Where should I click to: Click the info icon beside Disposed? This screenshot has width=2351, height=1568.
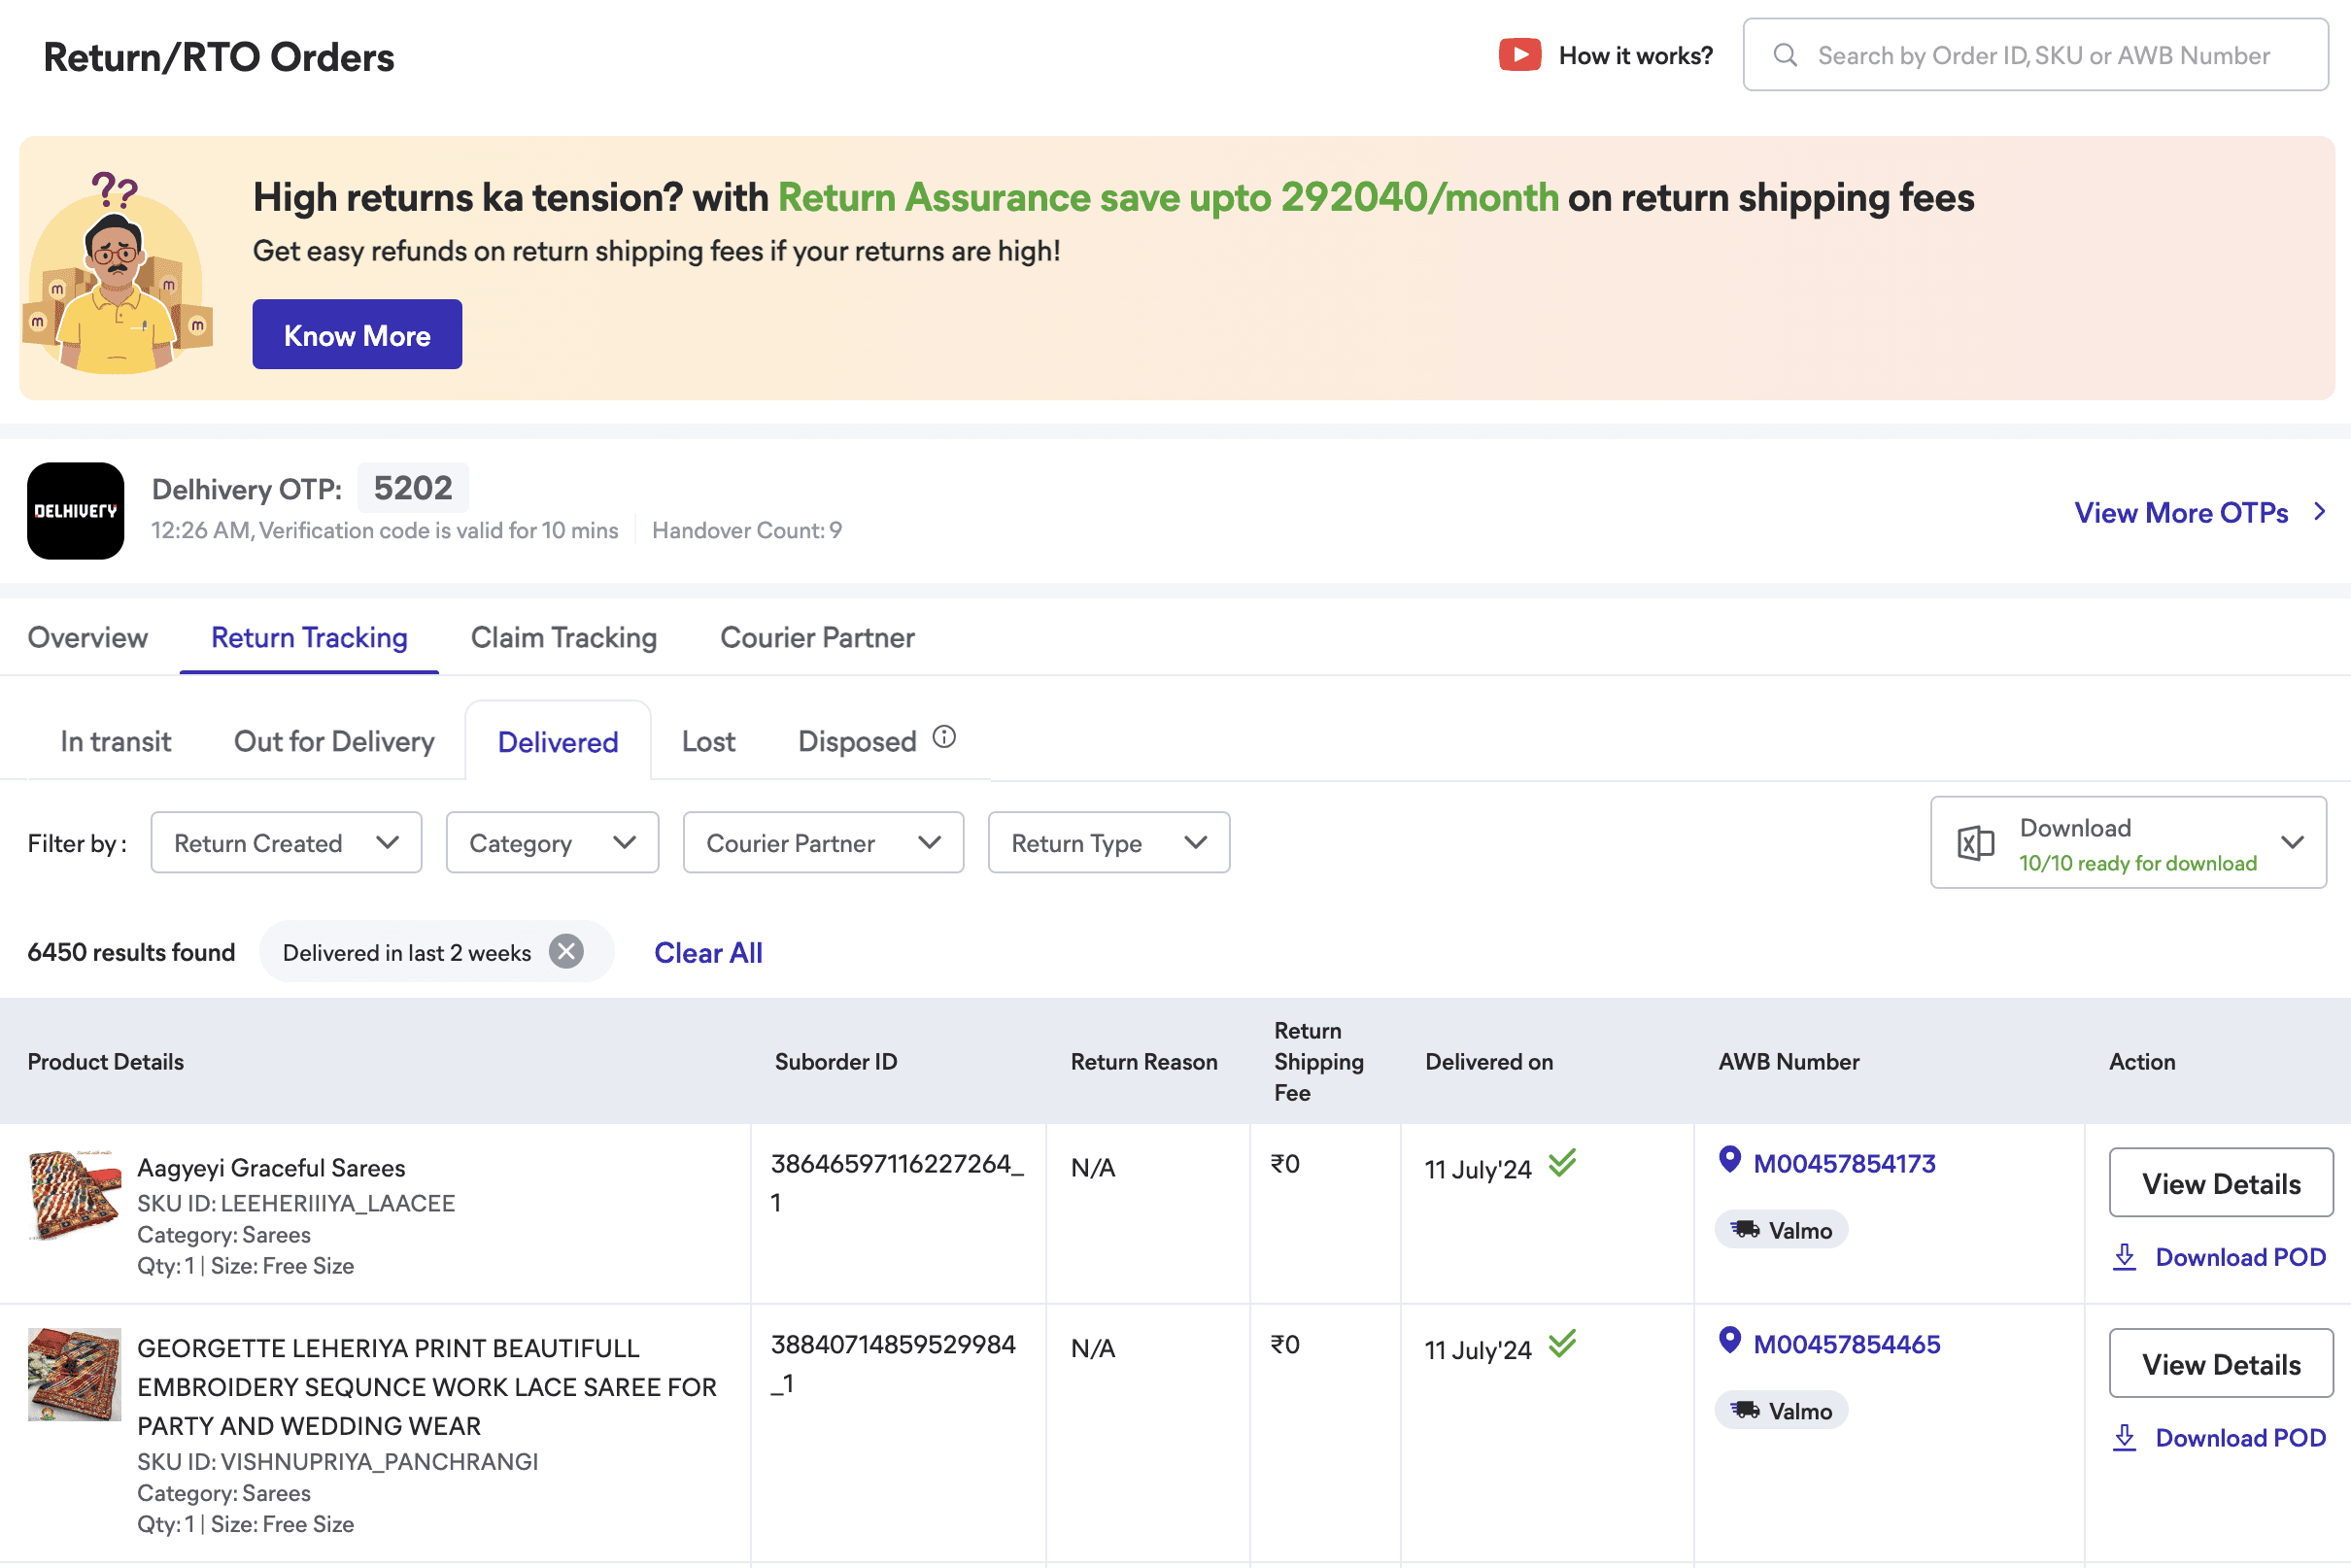[x=944, y=738]
